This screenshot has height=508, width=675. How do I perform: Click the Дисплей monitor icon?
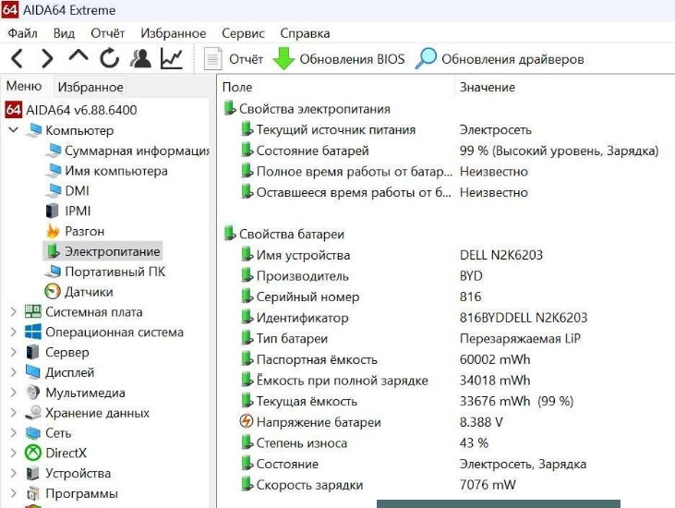33,372
